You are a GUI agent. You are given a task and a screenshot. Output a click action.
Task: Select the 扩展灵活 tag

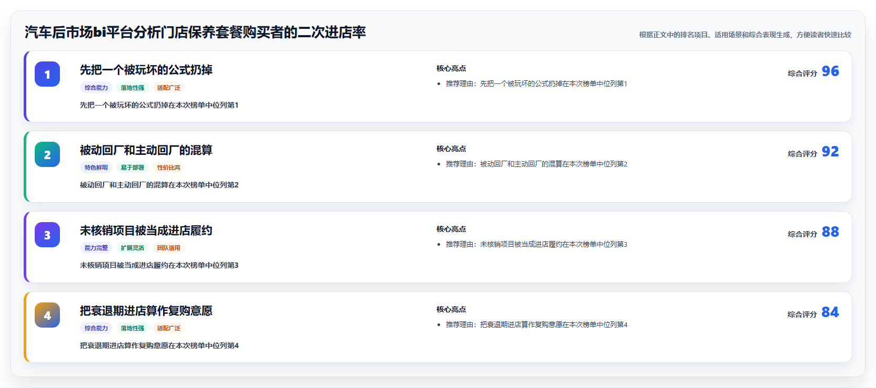133,248
